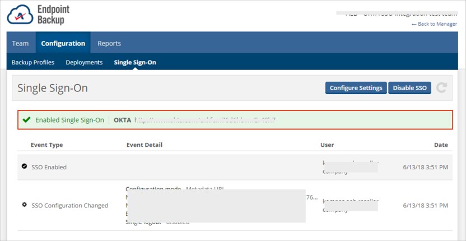The height and width of the screenshot is (241, 466).
Task: Open the Backup Profiles sub-tab
Action: click(33, 62)
